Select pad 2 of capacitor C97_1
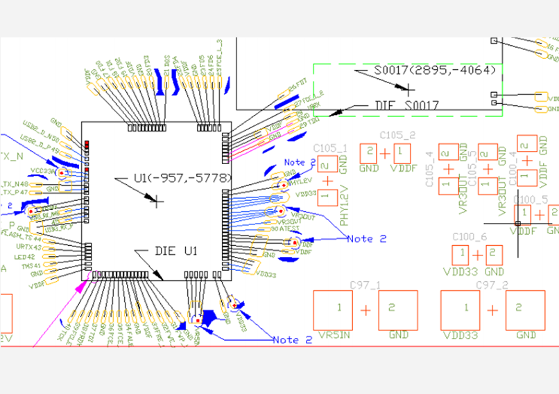 coord(398,310)
